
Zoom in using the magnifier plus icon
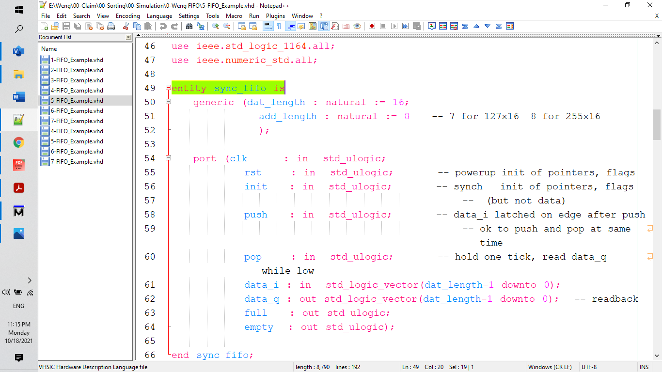[x=215, y=26]
